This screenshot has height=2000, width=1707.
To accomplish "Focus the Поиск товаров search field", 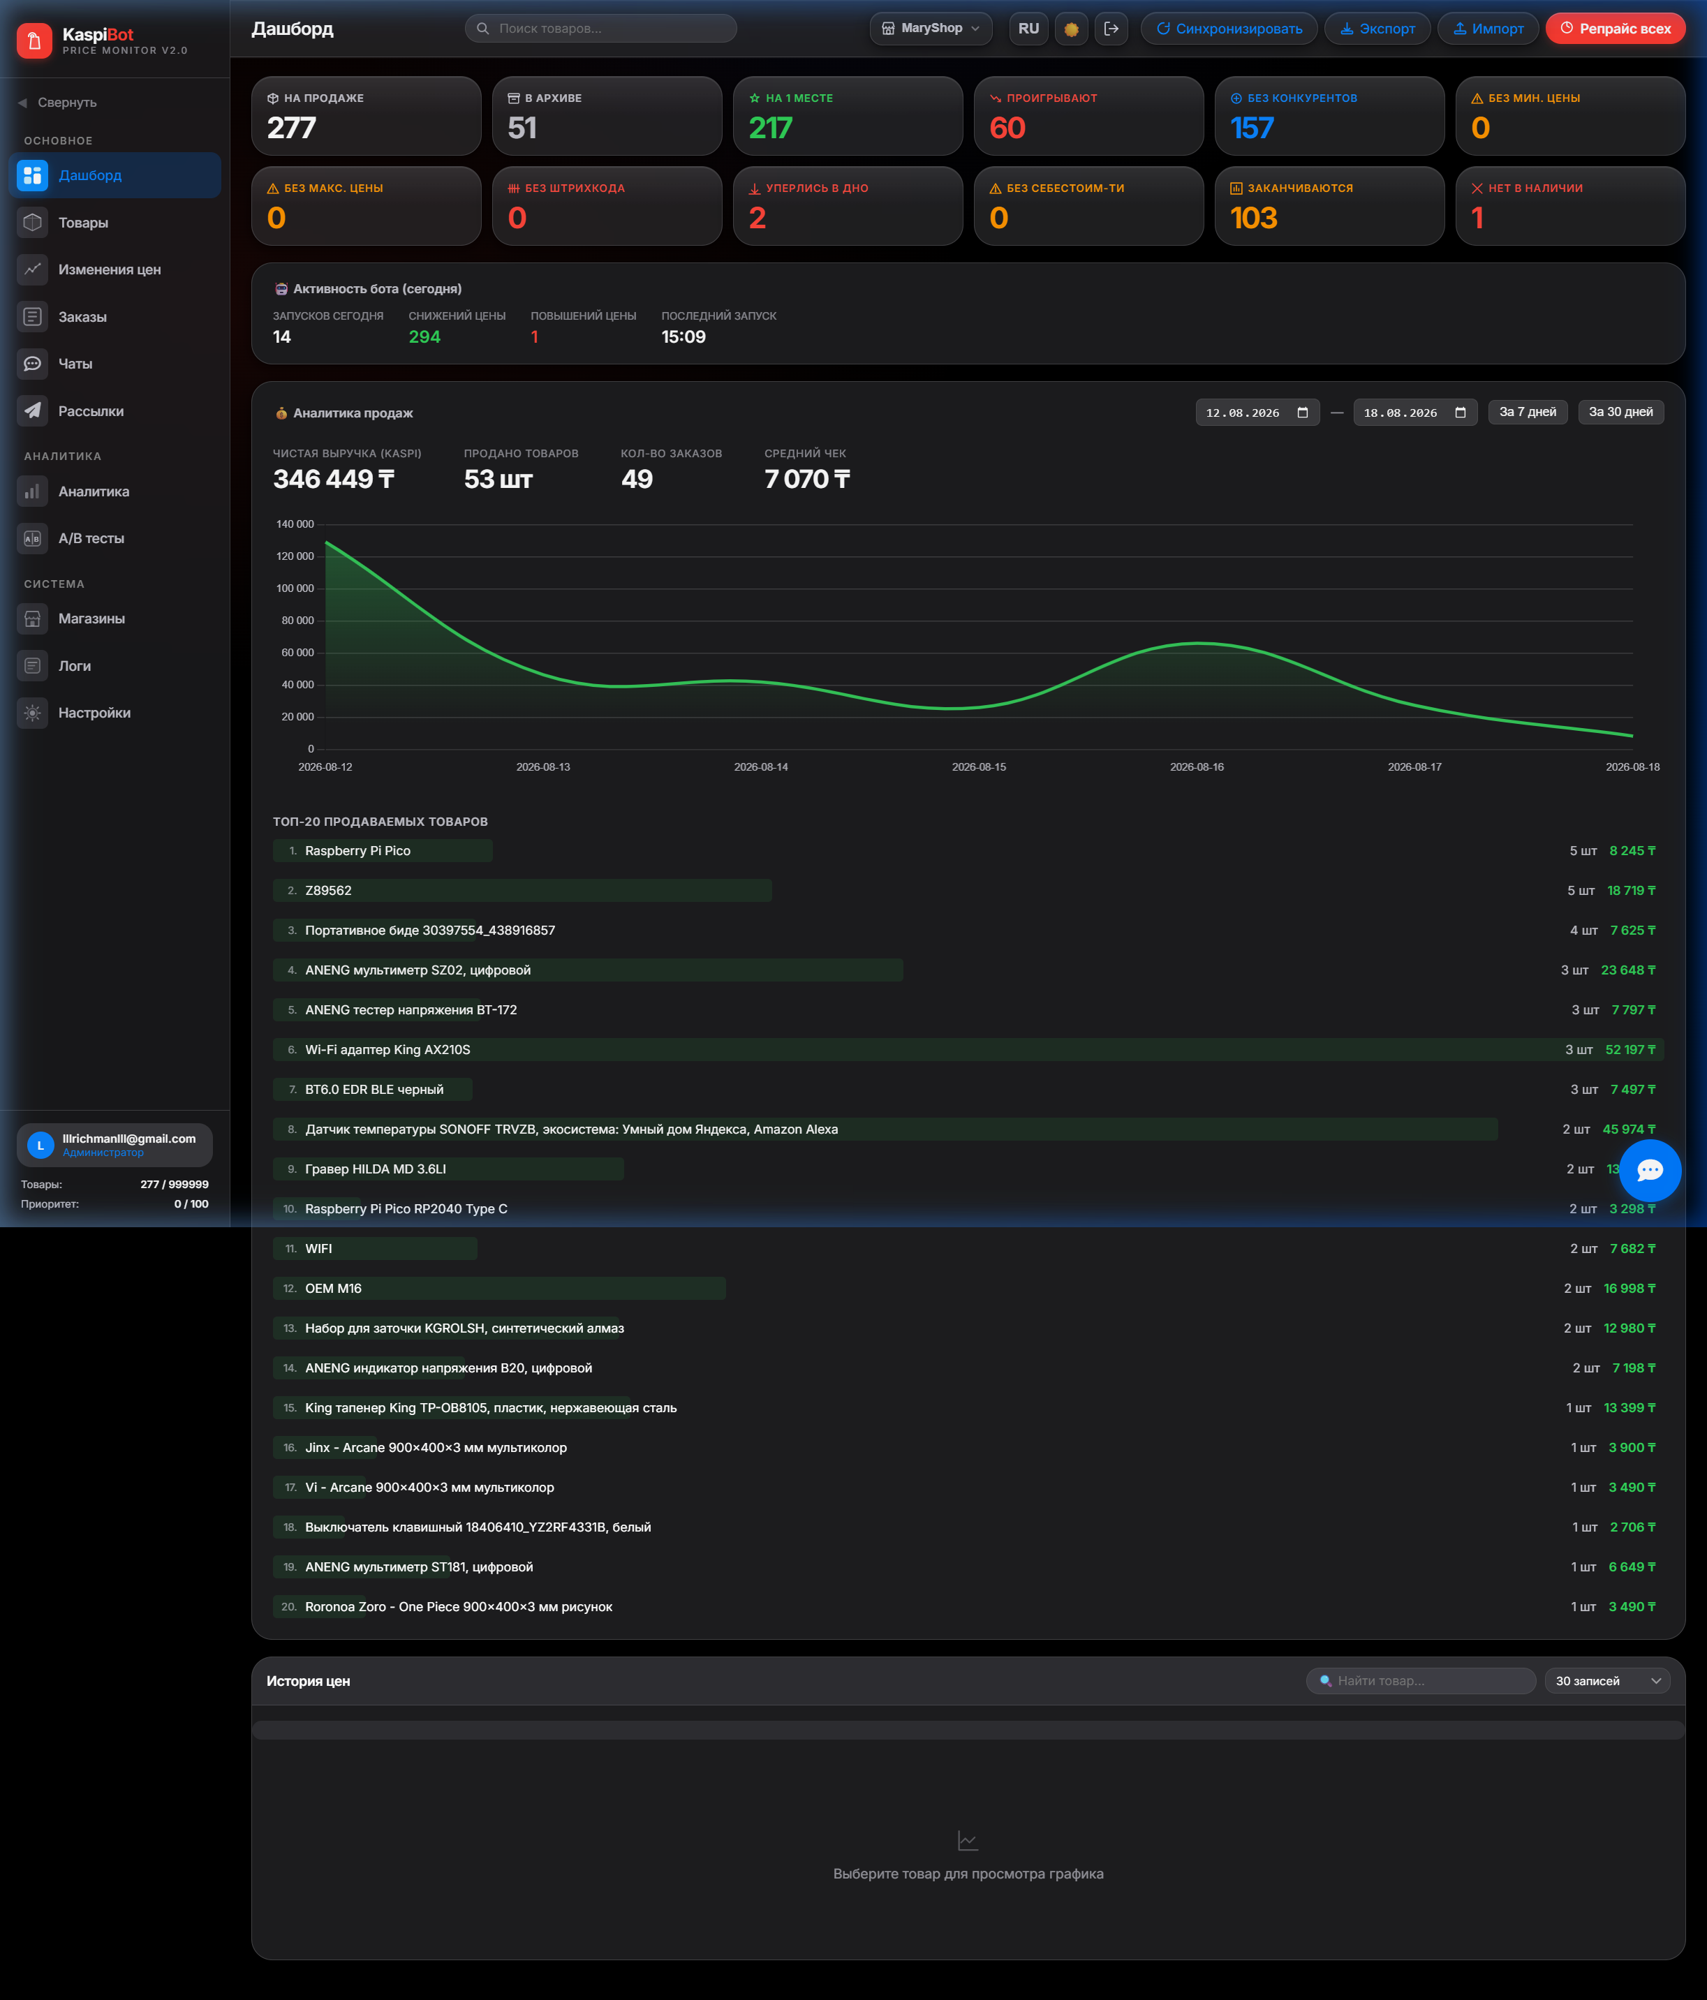I will click(x=600, y=29).
